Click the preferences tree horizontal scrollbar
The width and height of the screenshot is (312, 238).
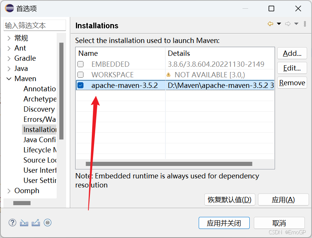pyautogui.click(x=22, y=203)
